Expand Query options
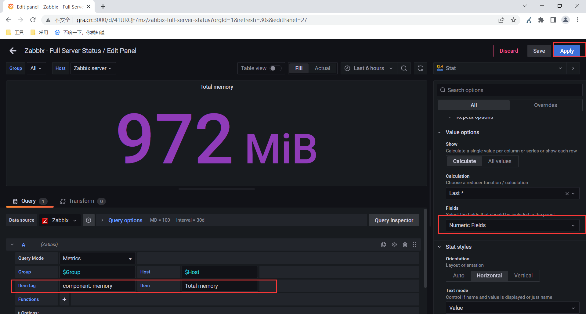 coord(125,220)
